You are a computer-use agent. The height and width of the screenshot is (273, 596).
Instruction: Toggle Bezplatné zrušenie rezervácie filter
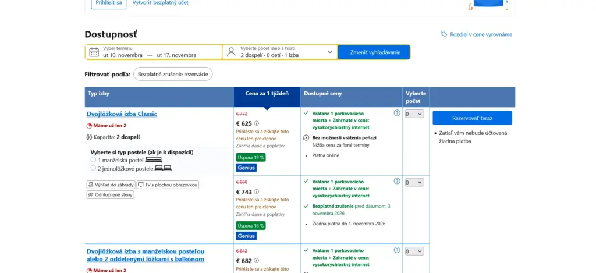tap(173, 74)
